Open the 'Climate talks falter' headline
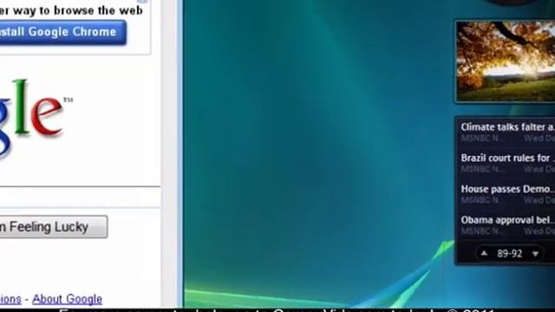 (x=507, y=127)
